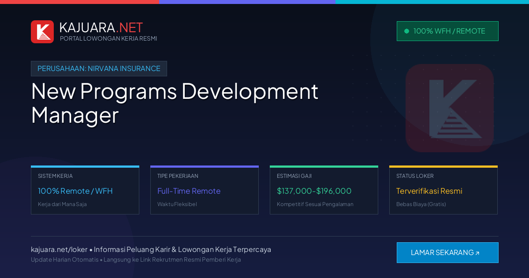Screen dimensions: 529x278
Task: Click the red Kajuara K logo icon
Action: (x=42, y=32)
